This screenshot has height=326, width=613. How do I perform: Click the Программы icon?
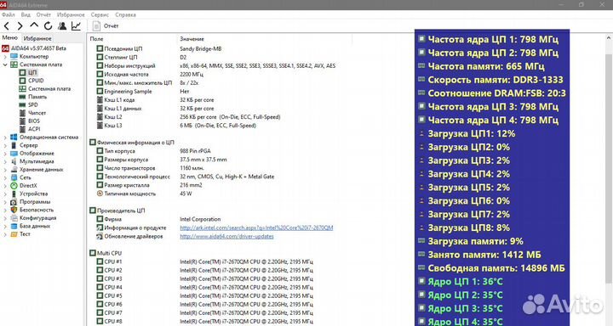coord(14,201)
